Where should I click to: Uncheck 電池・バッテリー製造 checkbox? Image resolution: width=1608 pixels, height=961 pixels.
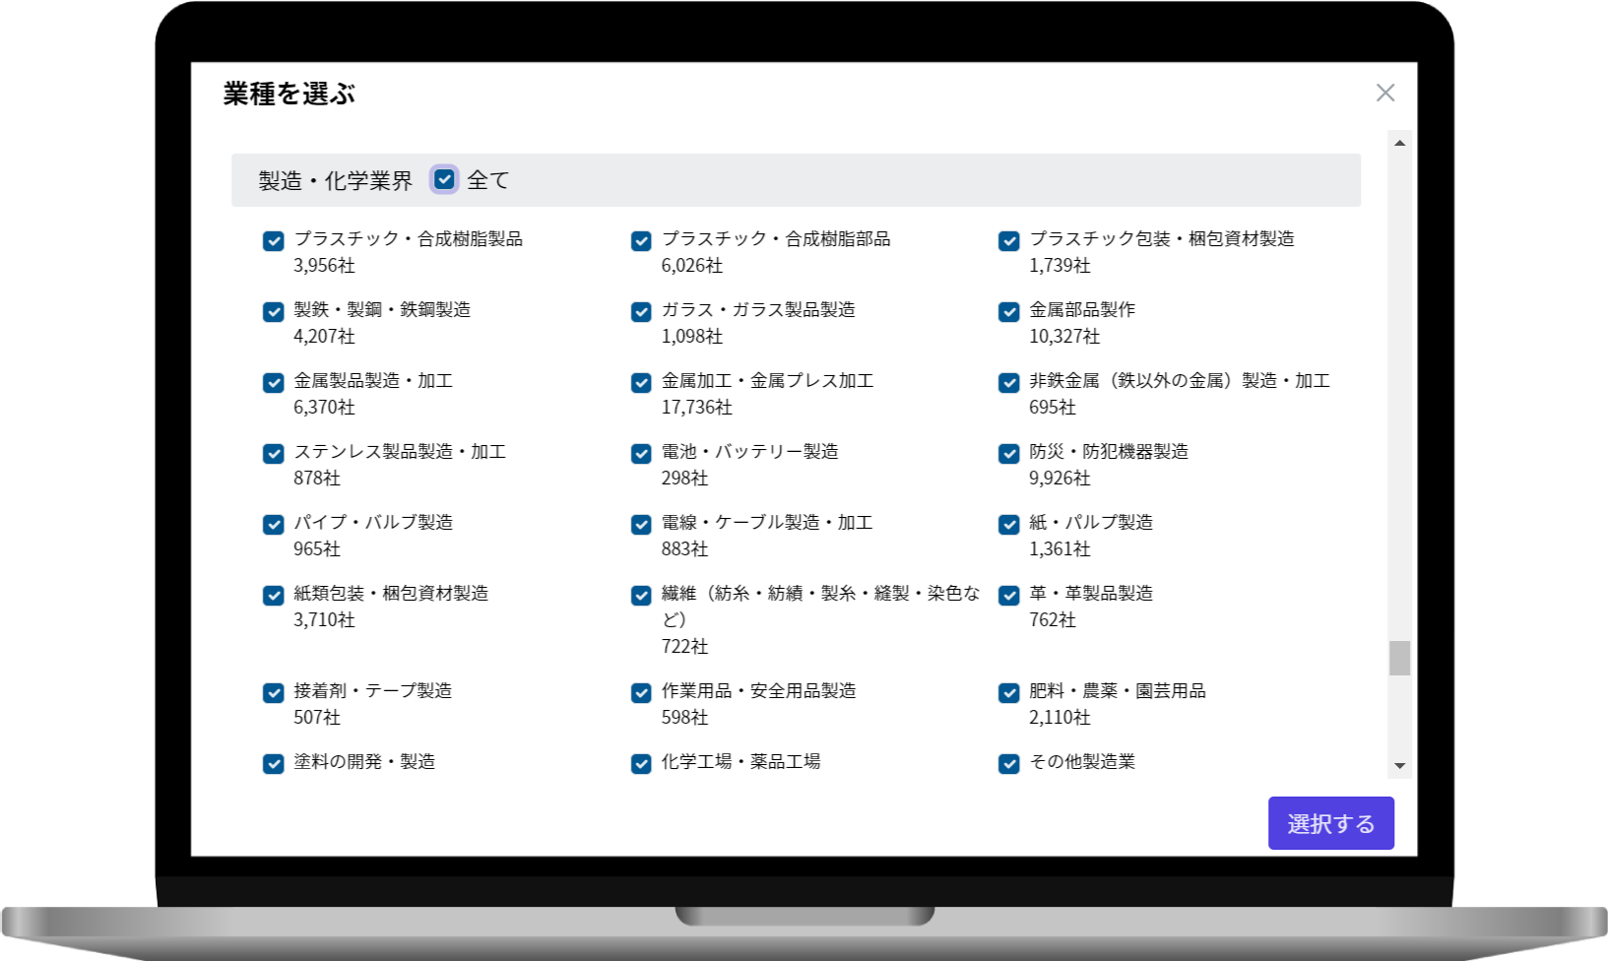click(641, 454)
